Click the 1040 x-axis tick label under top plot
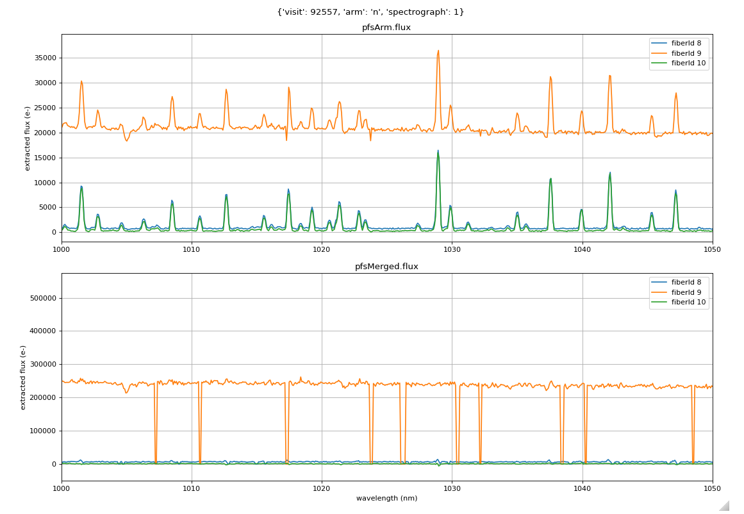This screenshot has height=514, width=744. pos(582,249)
